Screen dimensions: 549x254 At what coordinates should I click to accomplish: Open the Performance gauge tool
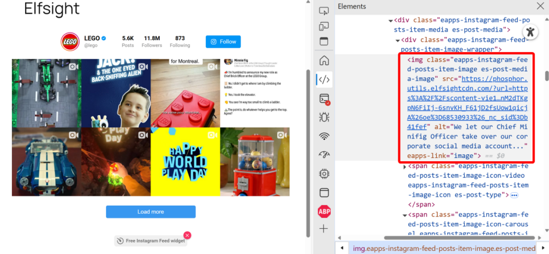click(x=324, y=154)
